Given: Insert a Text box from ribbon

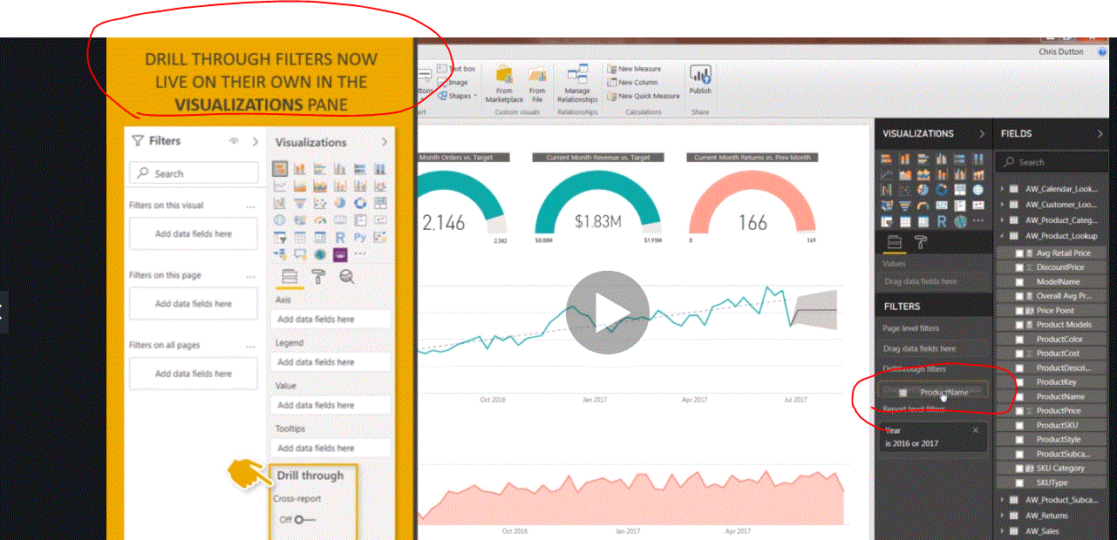Looking at the screenshot, I should [x=456, y=69].
